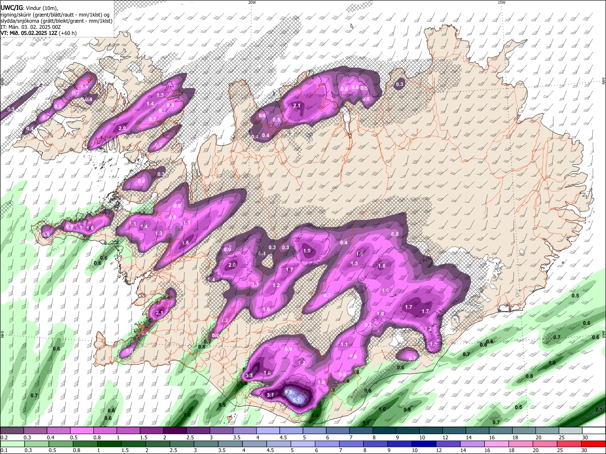The height and width of the screenshot is (454, 606).
Task: Select snow scale swatch between 2.5 and 3
Action: (198, 431)
